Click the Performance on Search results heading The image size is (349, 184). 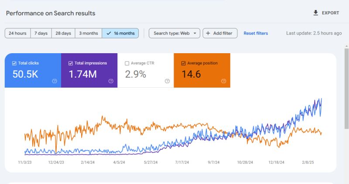coord(51,13)
